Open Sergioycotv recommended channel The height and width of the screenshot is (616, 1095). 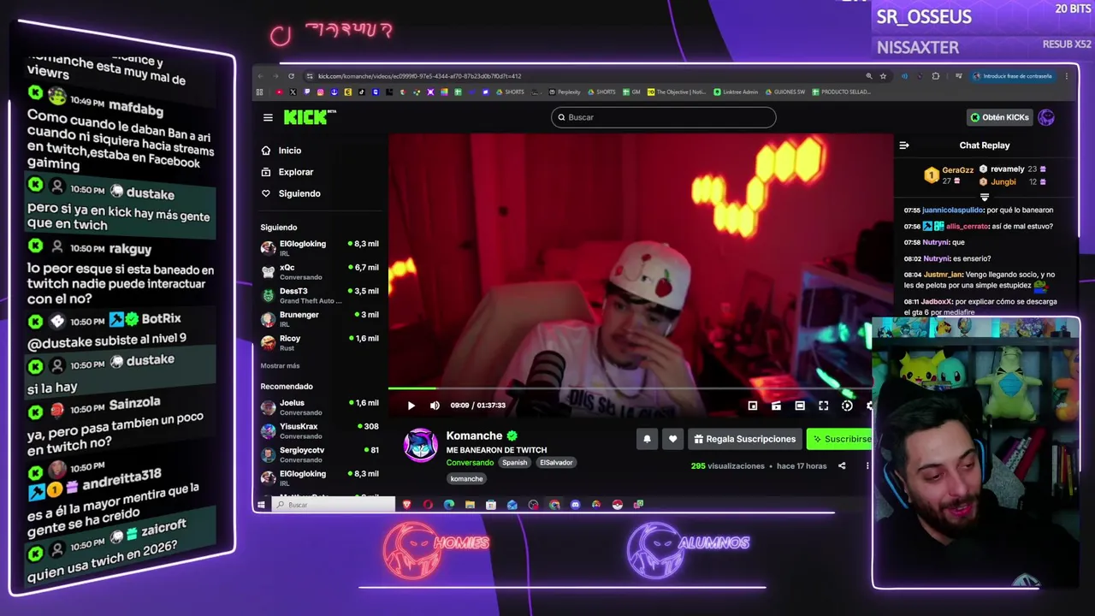click(319, 454)
